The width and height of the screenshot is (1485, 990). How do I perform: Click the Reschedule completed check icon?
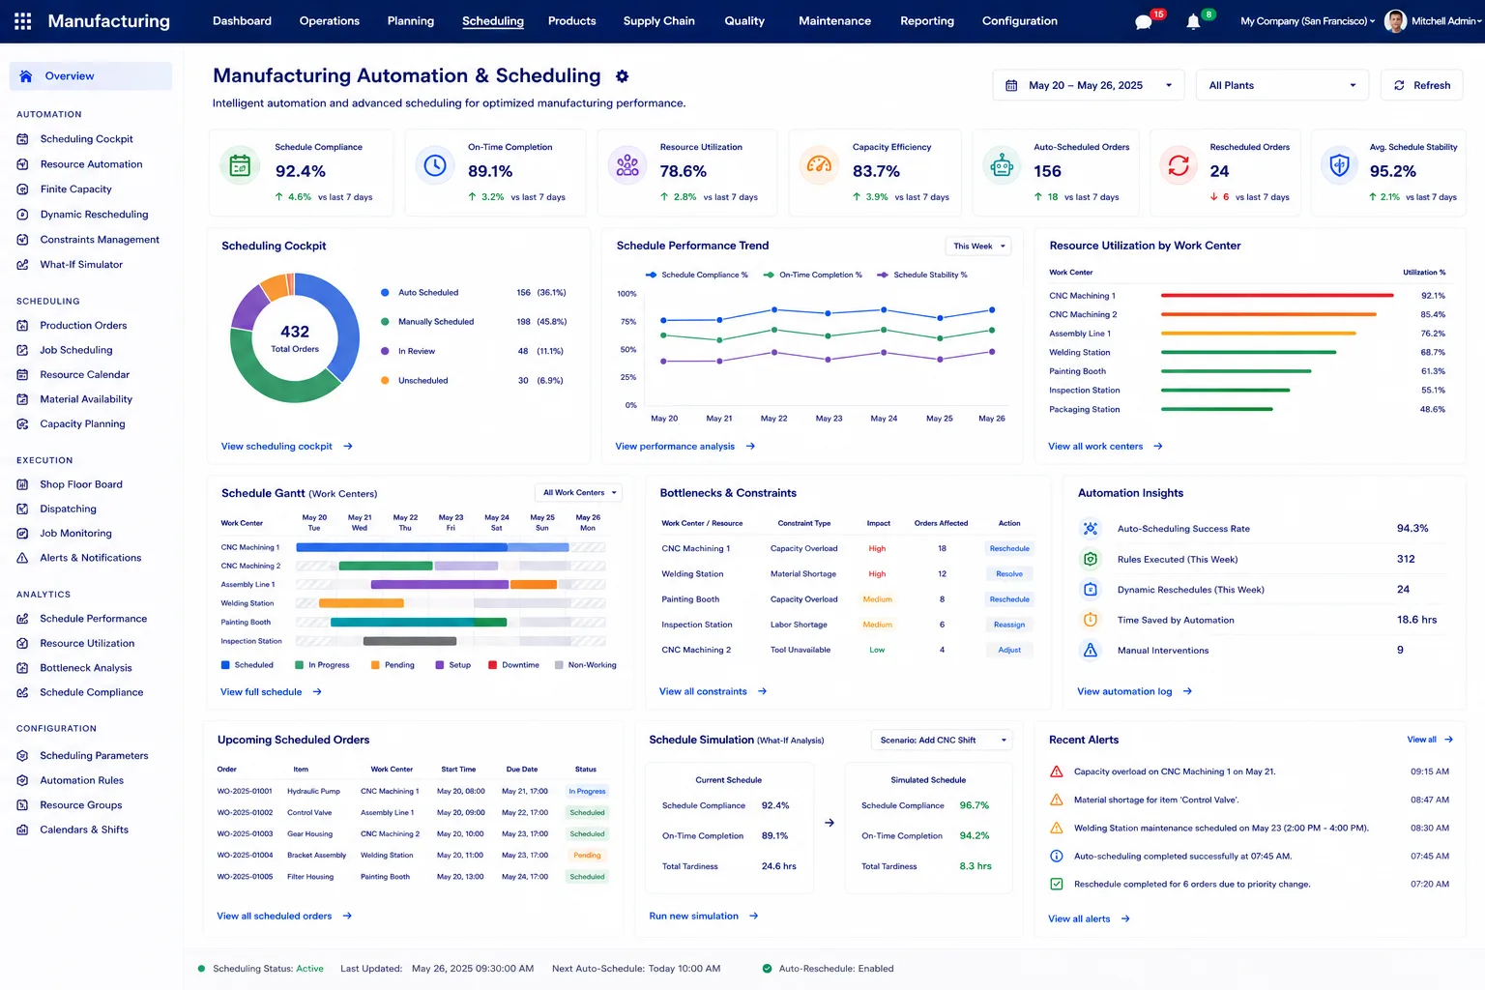point(1057,884)
